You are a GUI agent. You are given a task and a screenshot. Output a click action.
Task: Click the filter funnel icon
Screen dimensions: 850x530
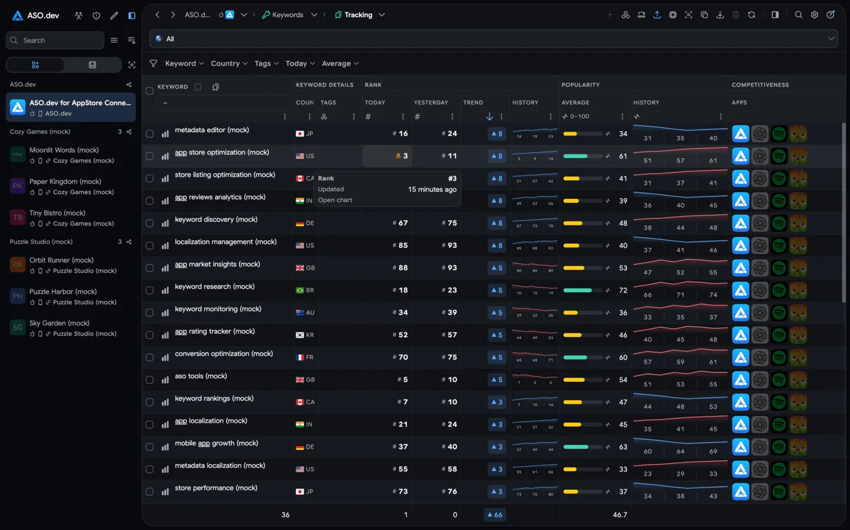(153, 63)
